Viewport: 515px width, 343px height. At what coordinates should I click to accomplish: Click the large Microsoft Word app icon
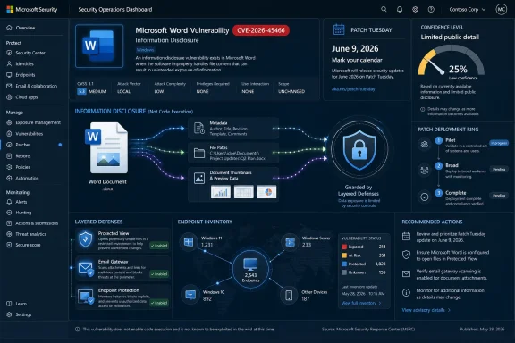(x=99, y=46)
